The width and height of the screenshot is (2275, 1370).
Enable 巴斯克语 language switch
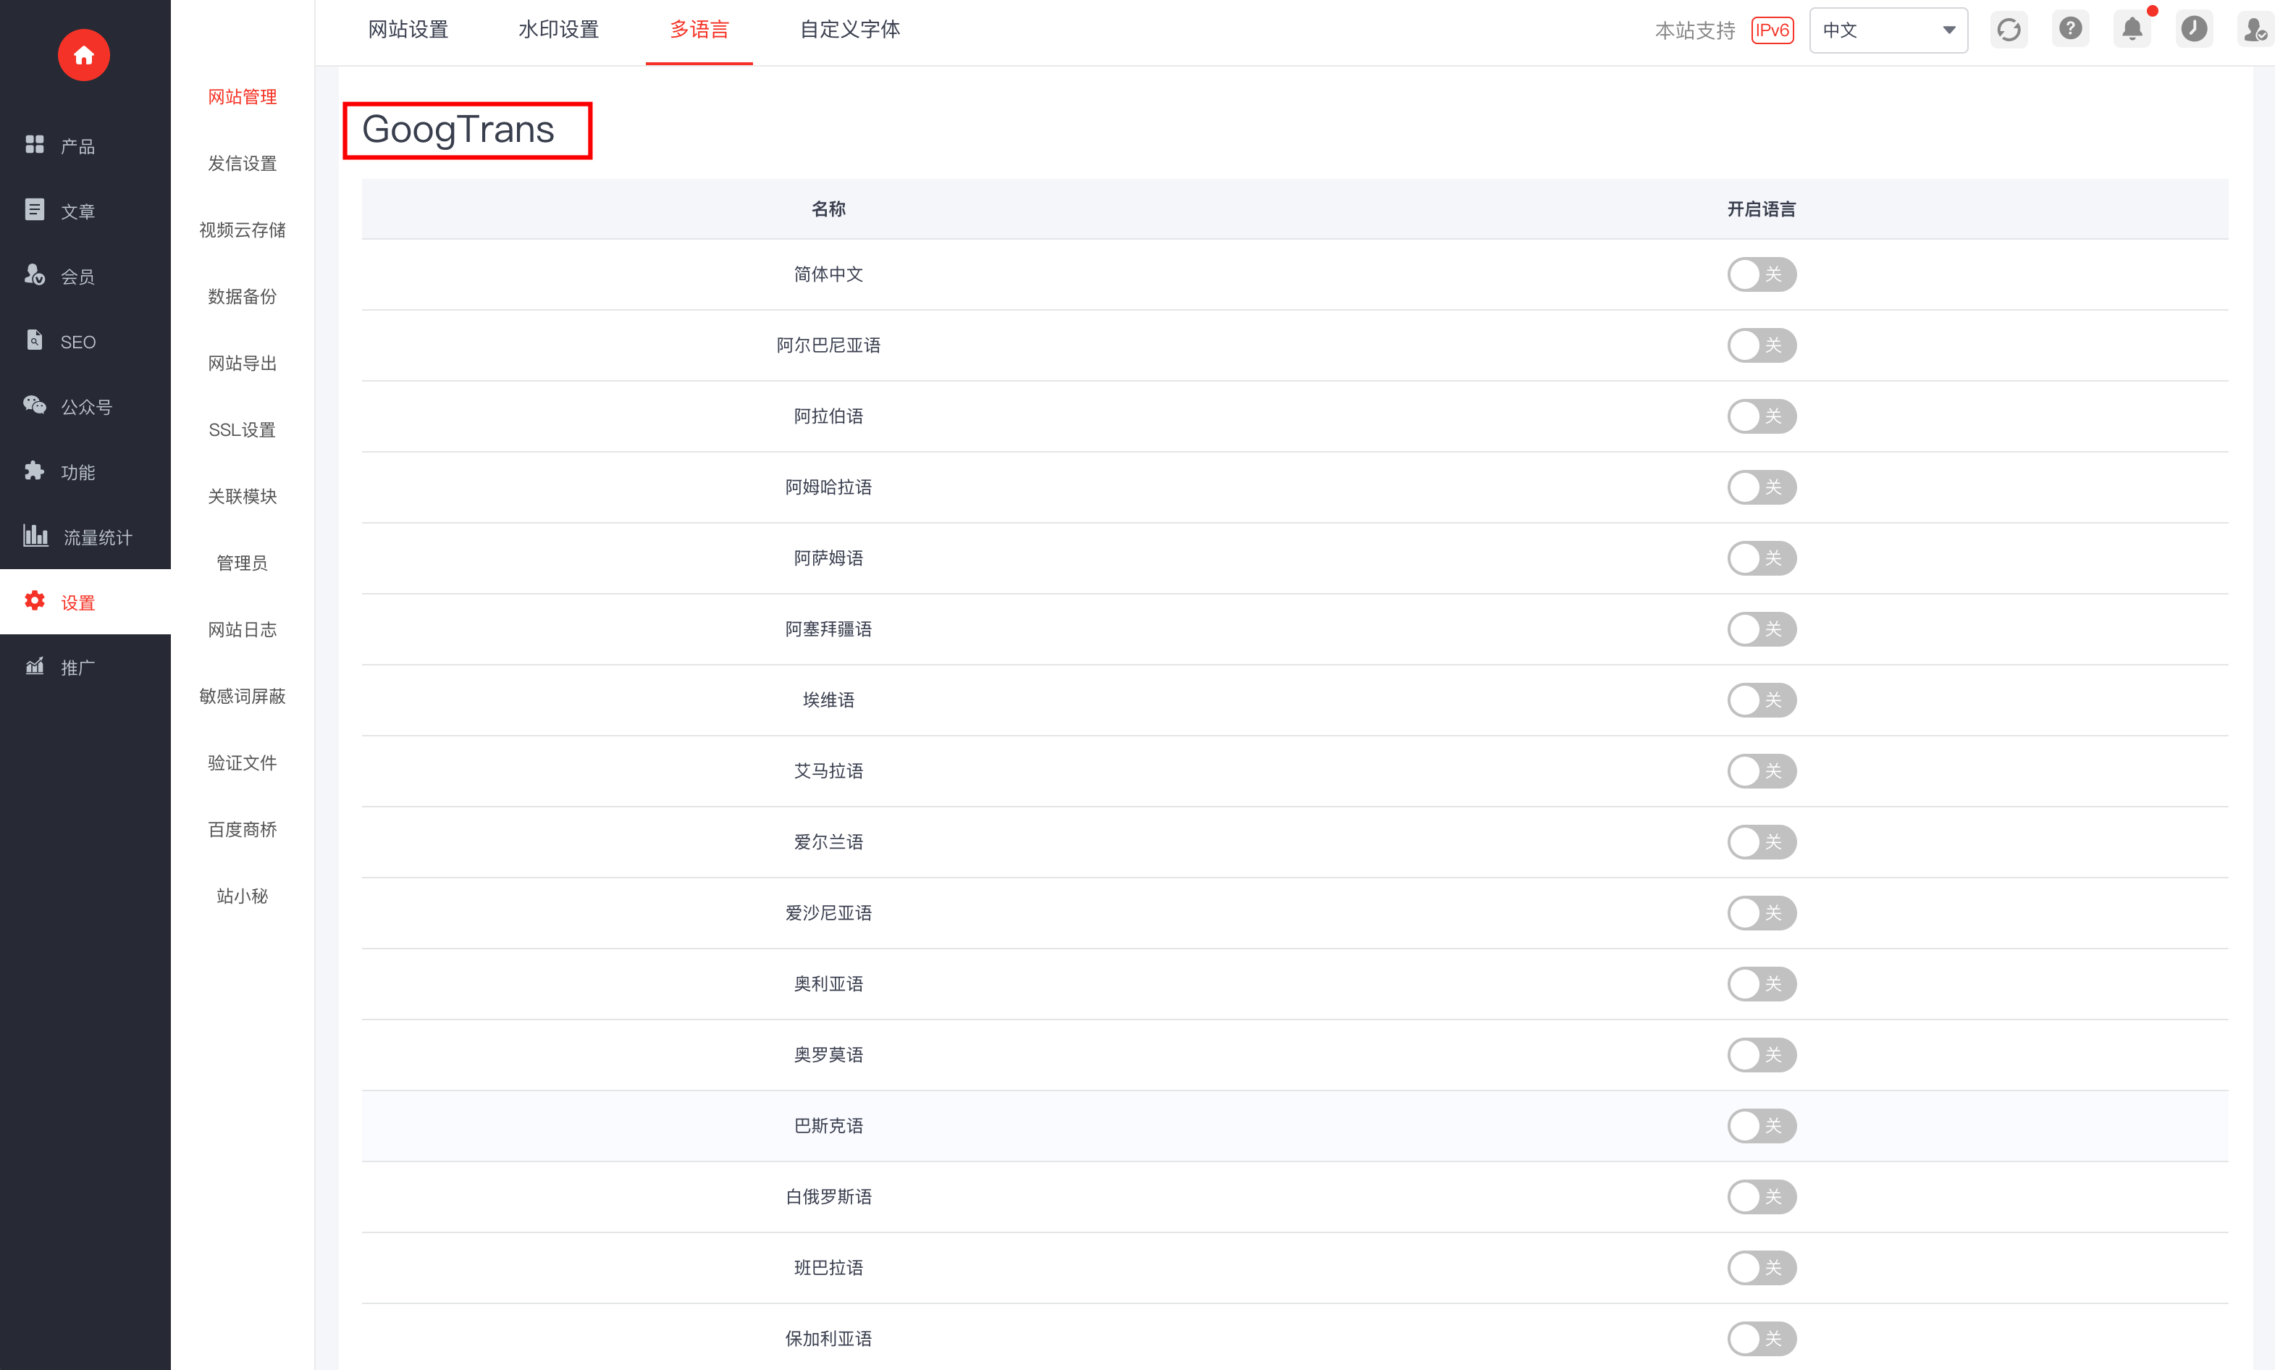tap(1761, 1126)
